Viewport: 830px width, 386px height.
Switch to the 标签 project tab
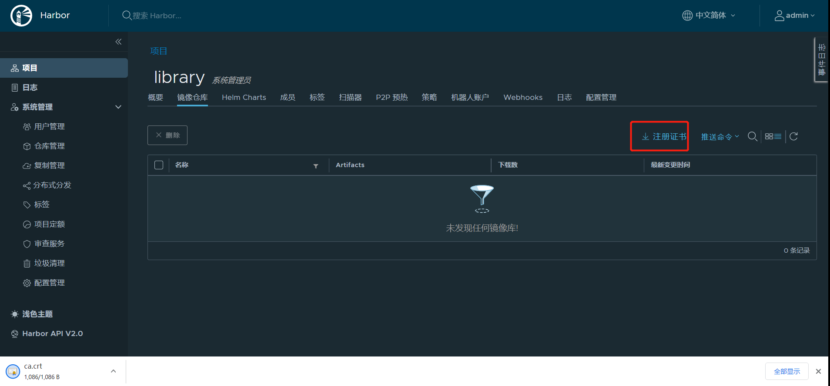point(317,97)
